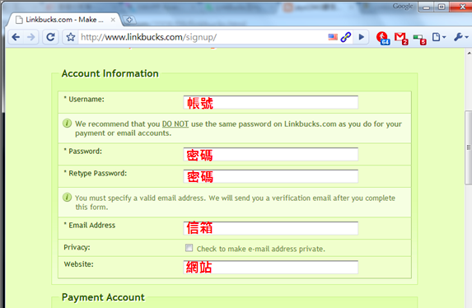Reload the Linkbucks signup page
Viewport: 472px width, 308px height.
click(x=50, y=37)
